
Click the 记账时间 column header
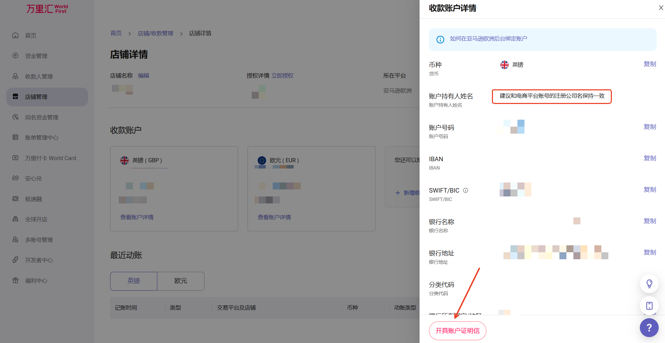pyautogui.click(x=126, y=307)
